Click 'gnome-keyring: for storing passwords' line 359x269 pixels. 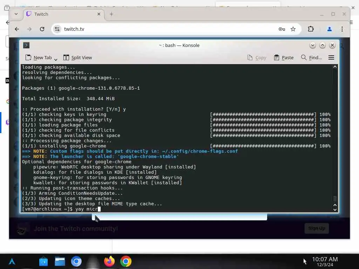click(108, 178)
